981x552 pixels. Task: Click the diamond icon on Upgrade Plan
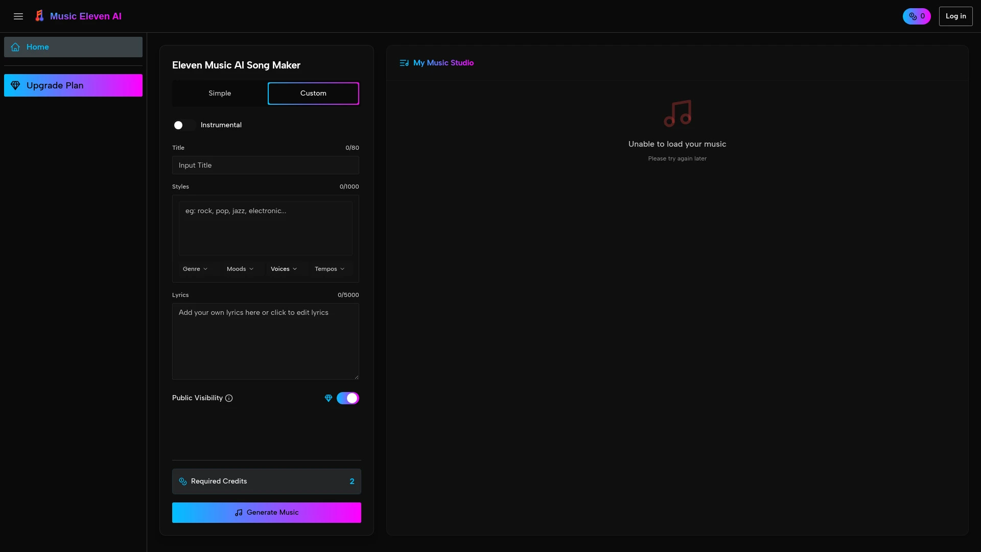click(x=15, y=85)
